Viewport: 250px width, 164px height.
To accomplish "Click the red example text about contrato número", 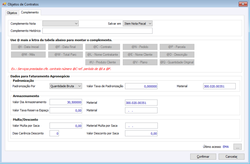I will click(61, 69).
